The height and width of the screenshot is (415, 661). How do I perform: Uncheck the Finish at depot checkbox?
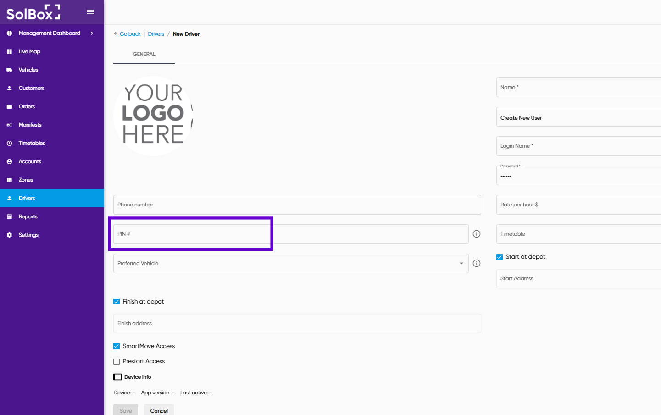[x=117, y=302]
